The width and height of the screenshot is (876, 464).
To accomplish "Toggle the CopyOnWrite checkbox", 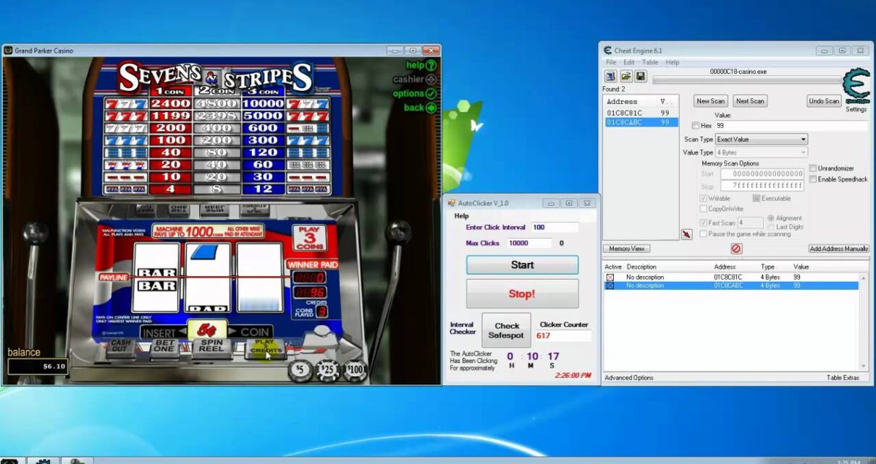I will [703, 209].
